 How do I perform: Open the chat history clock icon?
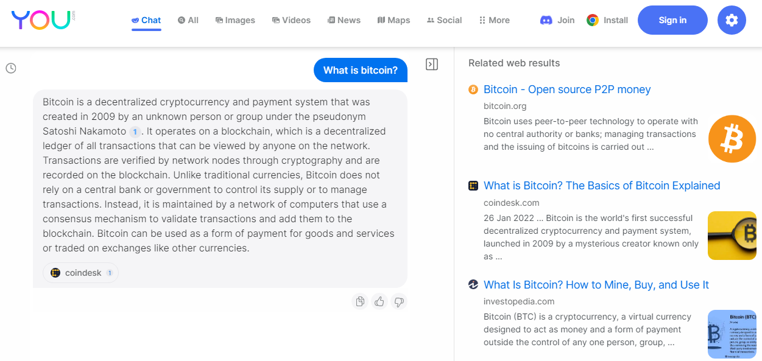point(10,68)
